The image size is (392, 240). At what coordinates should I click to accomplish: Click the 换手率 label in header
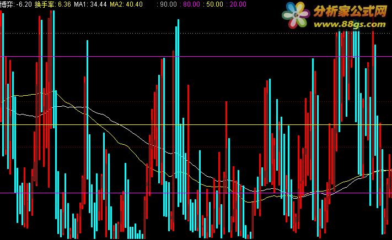(x=45, y=4)
